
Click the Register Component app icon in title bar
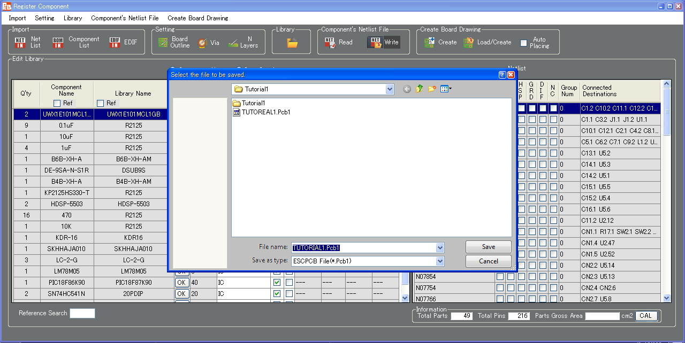(x=6, y=6)
